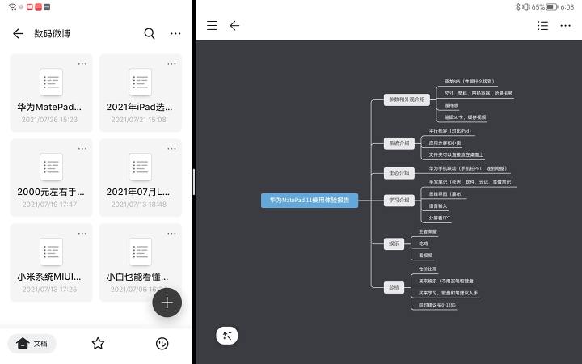Open the 2021年iPad选 document title
Screen dimensions: 582x364
(139, 108)
